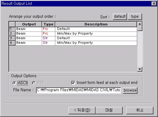Click Min/Max by Property in row 2
The height and width of the screenshot is (117, 158).
(96, 34)
